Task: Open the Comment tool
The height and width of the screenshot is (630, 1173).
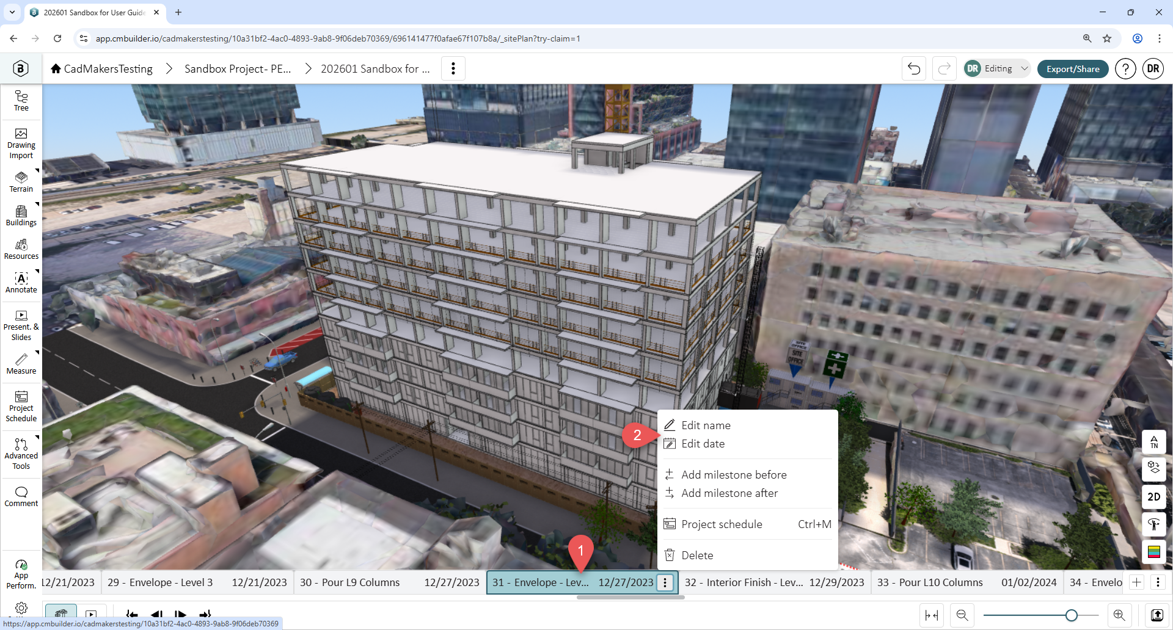Action: [21, 496]
